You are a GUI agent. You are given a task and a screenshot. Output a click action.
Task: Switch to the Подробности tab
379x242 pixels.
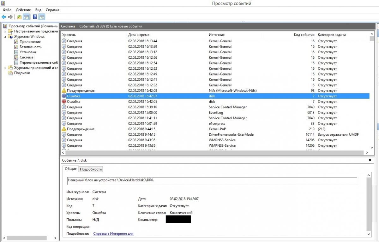91,169
